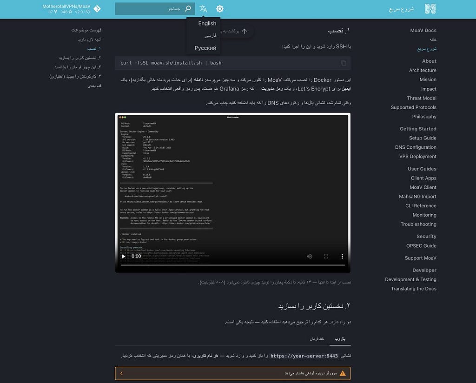Open شروع سریع in sidebar navigation
This screenshot has width=476, height=383.
[427, 48]
